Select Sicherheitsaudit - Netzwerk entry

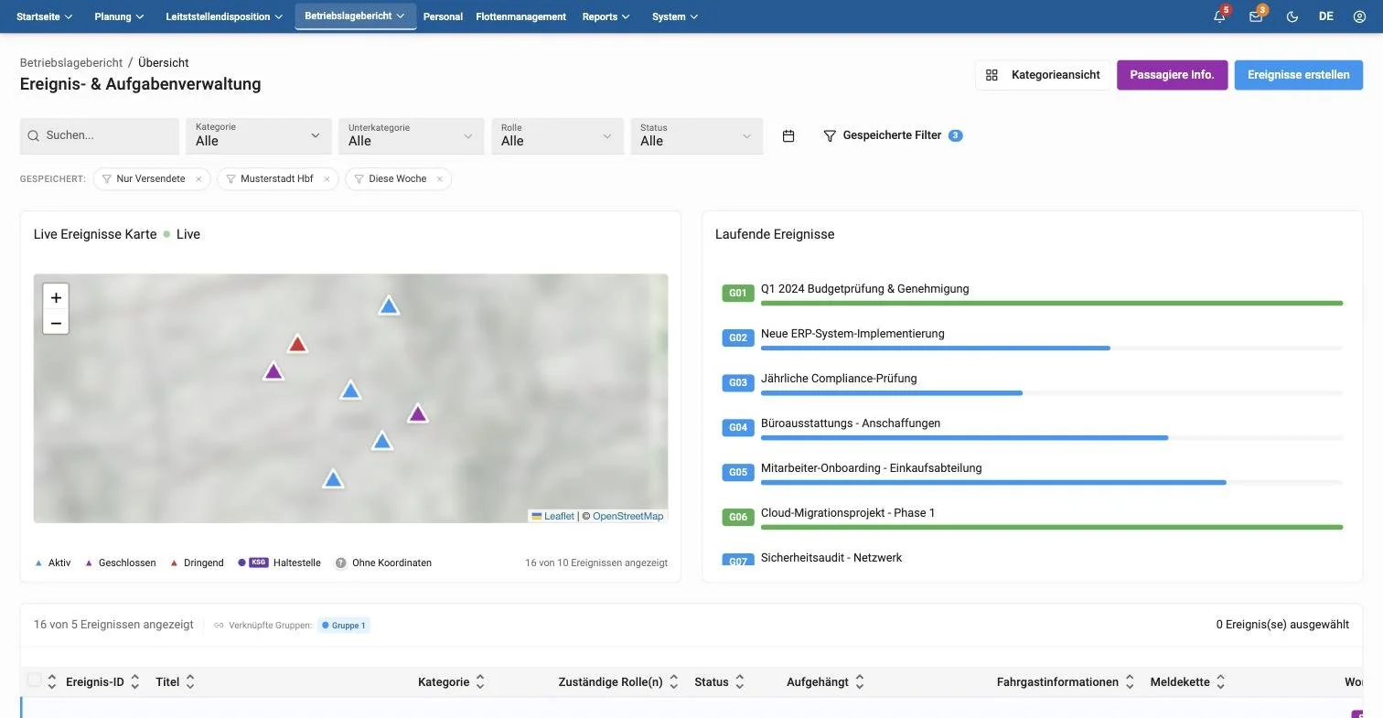[831, 558]
